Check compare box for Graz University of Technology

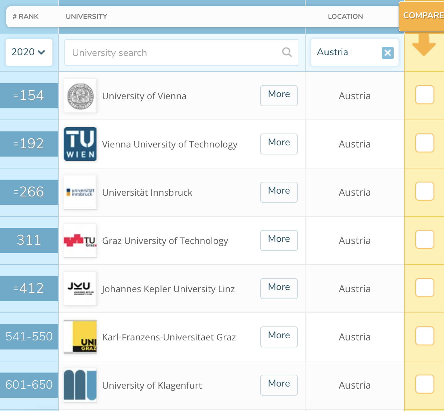coord(425,239)
